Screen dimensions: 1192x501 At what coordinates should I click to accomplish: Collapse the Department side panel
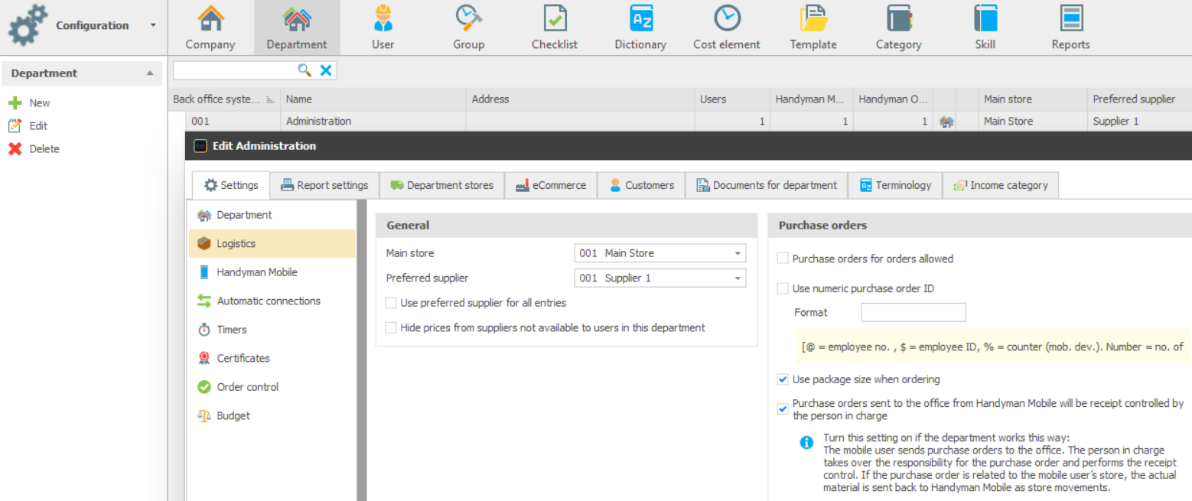point(150,73)
